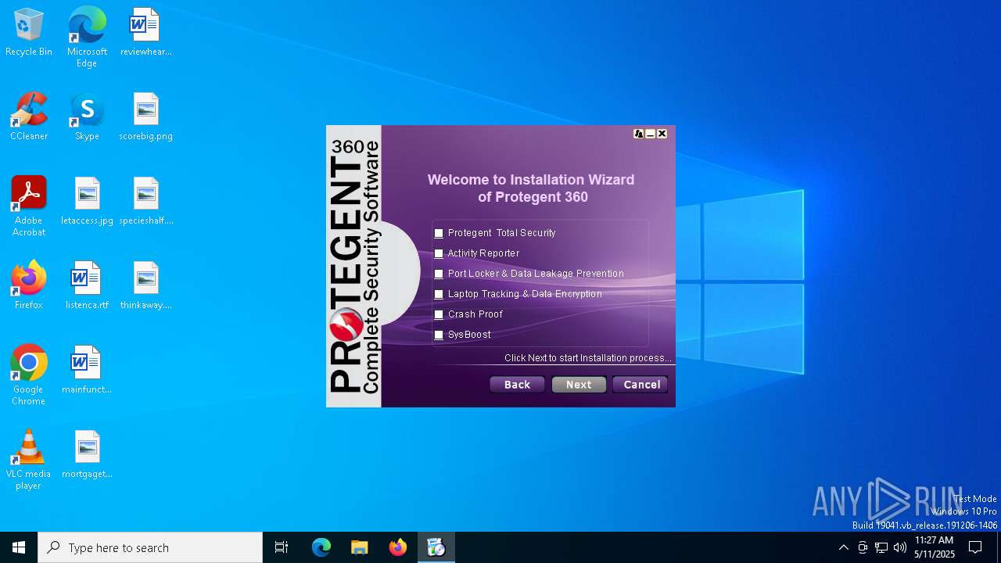The height and width of the screenshot is (563, 1001).
Task: Open the notification center icon
Action: pyautogui.click(x=975, y=547)
